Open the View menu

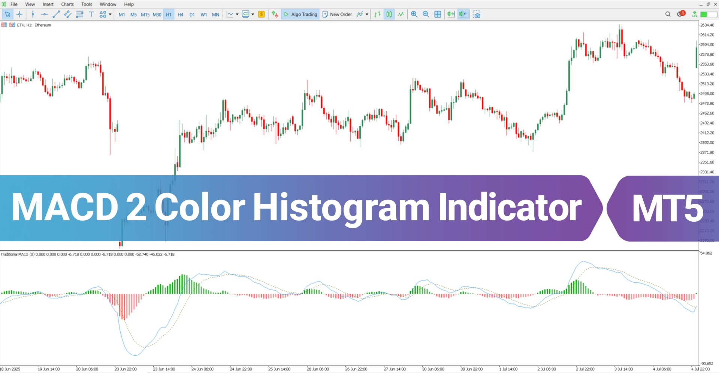click(x=30, y=4)
